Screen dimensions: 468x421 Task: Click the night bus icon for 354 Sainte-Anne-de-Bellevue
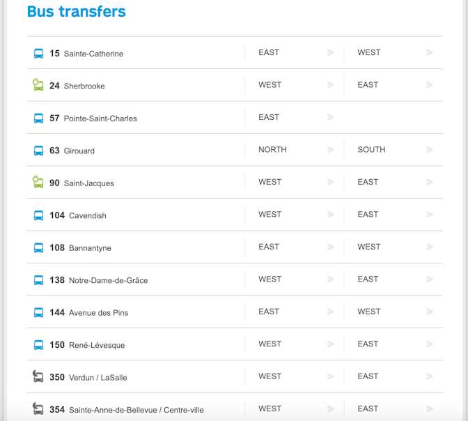pyautogui.click(x=38, y=408)
